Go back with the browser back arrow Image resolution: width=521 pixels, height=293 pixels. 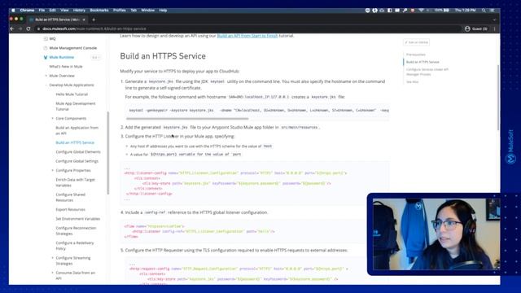[12, 29]
